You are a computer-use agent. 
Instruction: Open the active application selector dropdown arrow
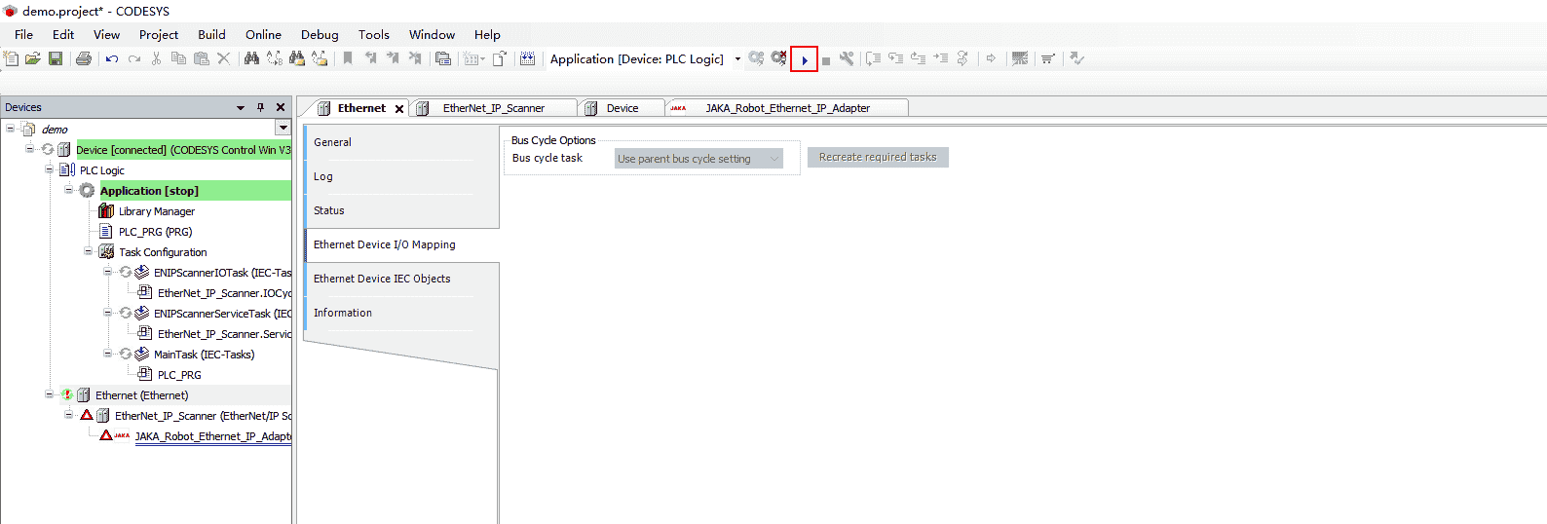point(737,59)
